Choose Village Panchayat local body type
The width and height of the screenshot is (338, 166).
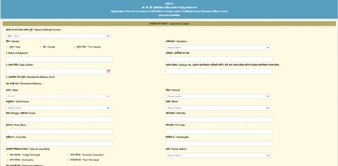coord(7,155)
